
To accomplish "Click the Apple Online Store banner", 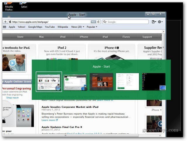I will (x=17, y=82).
